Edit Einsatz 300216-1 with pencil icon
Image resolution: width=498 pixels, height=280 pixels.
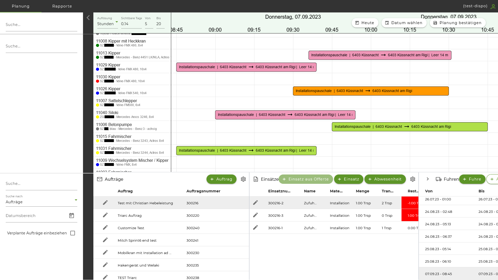pyautogui.click(x=255, y=228)
